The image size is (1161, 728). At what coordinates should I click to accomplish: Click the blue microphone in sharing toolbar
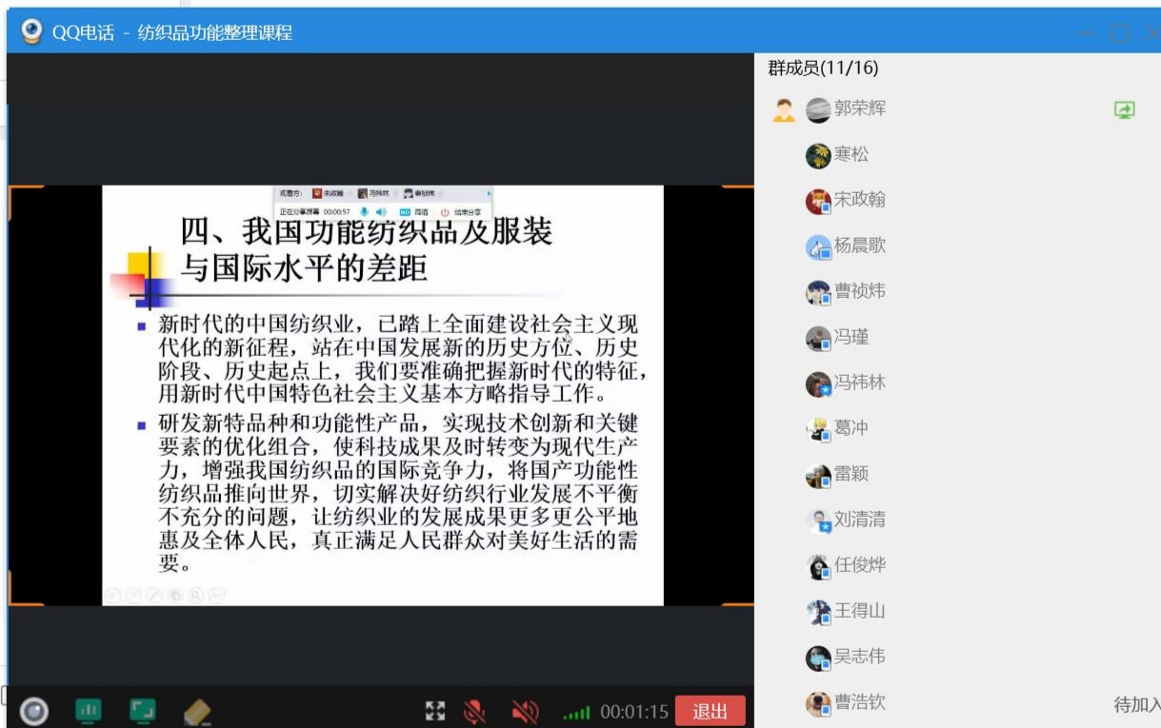[364, 211]
